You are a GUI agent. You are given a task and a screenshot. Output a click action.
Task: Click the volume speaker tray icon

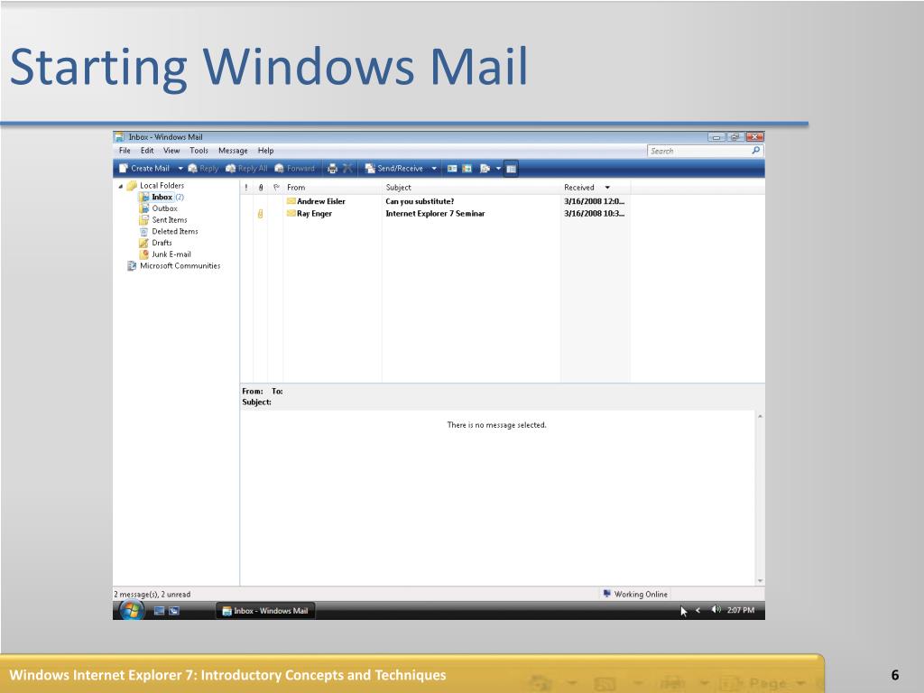(x=716, y=610)
